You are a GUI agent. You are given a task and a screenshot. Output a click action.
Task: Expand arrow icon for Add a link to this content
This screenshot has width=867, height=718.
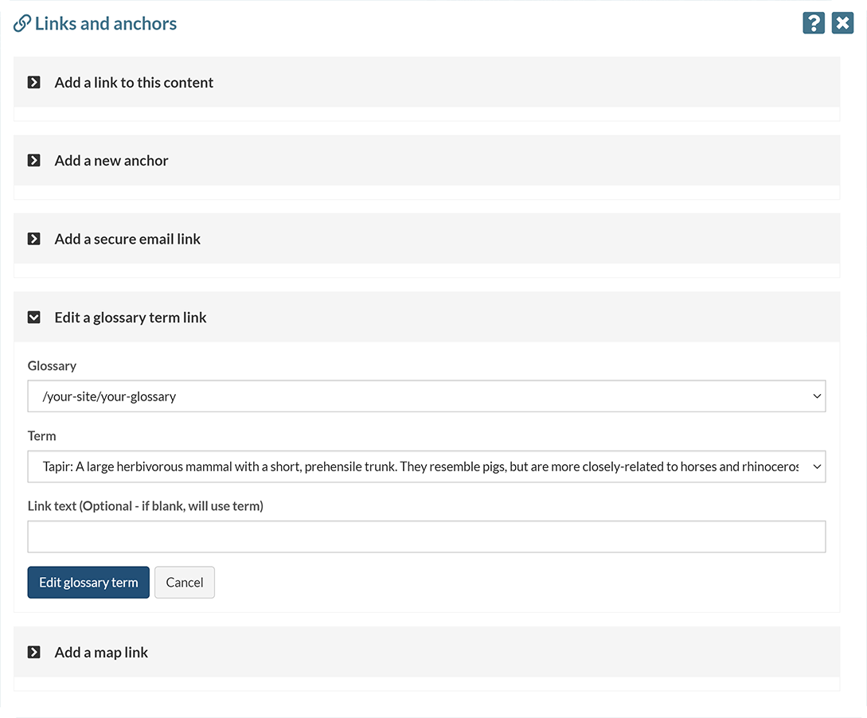pyautogui.click(x=34, y=82)
